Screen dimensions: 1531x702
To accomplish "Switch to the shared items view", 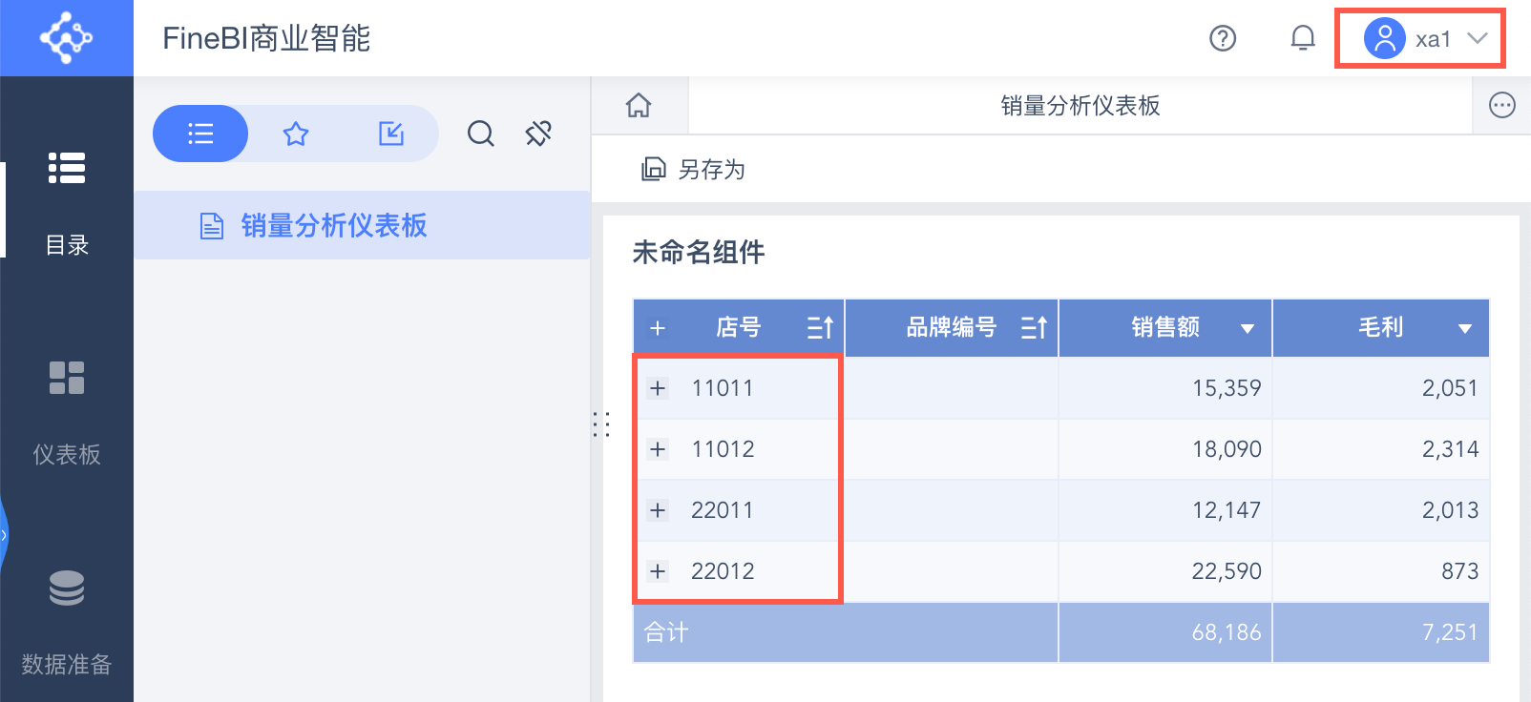I will tap(391, 134).
